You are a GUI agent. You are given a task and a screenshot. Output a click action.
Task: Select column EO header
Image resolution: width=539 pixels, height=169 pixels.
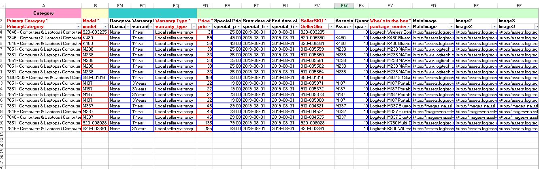tap(142, 6)
